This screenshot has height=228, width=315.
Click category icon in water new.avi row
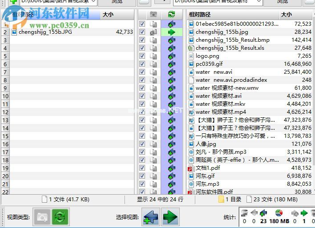click(153, 72)
